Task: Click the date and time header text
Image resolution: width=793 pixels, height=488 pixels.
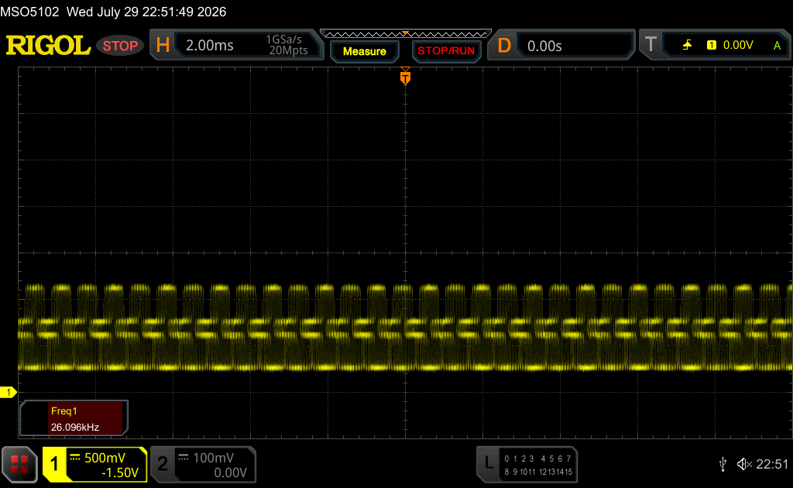Action: point(146,12)
